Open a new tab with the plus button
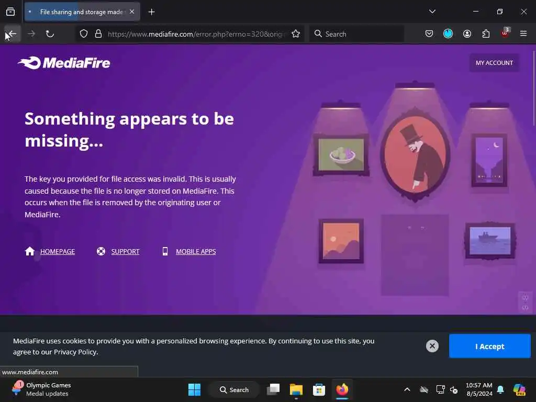 151,12
